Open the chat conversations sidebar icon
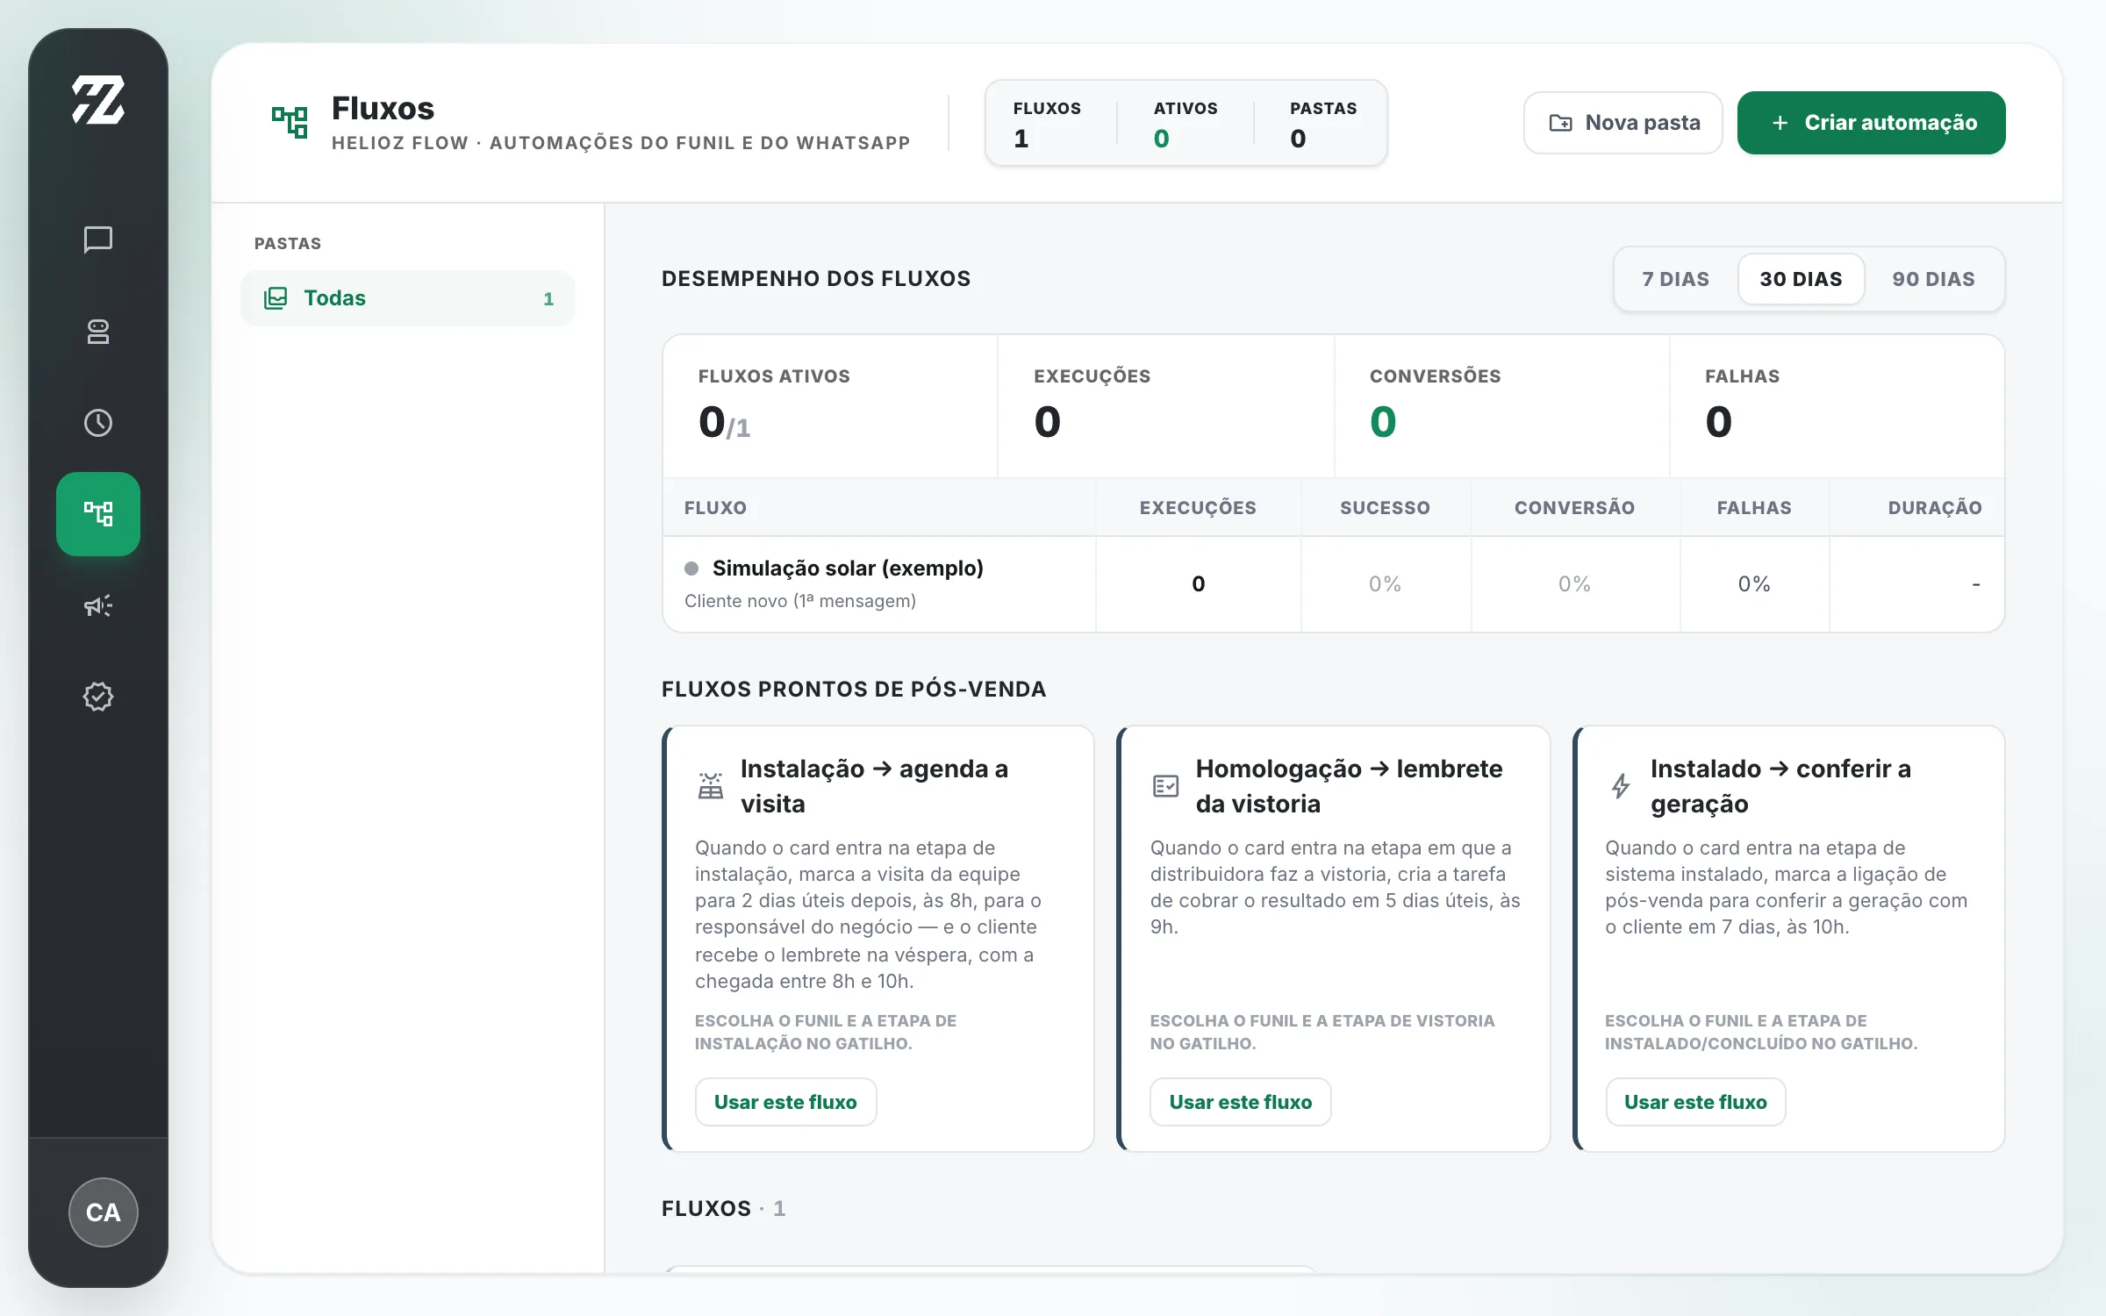The height and width of the screenshot is (1316, 2106). pyautogui.click(x=98, y=240)
